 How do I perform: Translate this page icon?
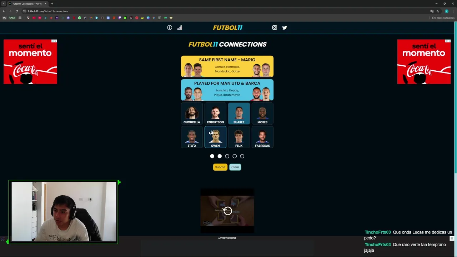point(432,11)
